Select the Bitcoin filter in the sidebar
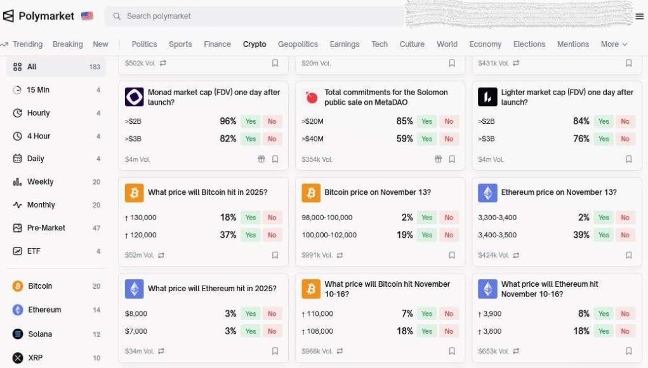This screenshot has height=368, width=648. tap(39, 286)
